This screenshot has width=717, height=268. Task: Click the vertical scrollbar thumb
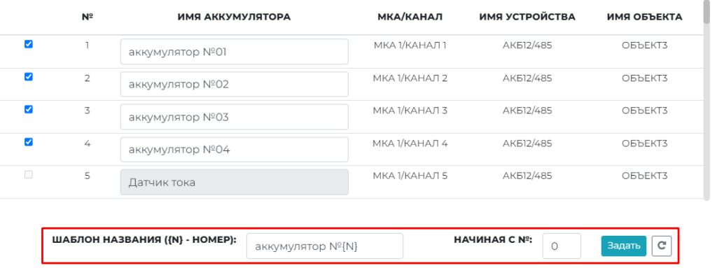point(707,12)
